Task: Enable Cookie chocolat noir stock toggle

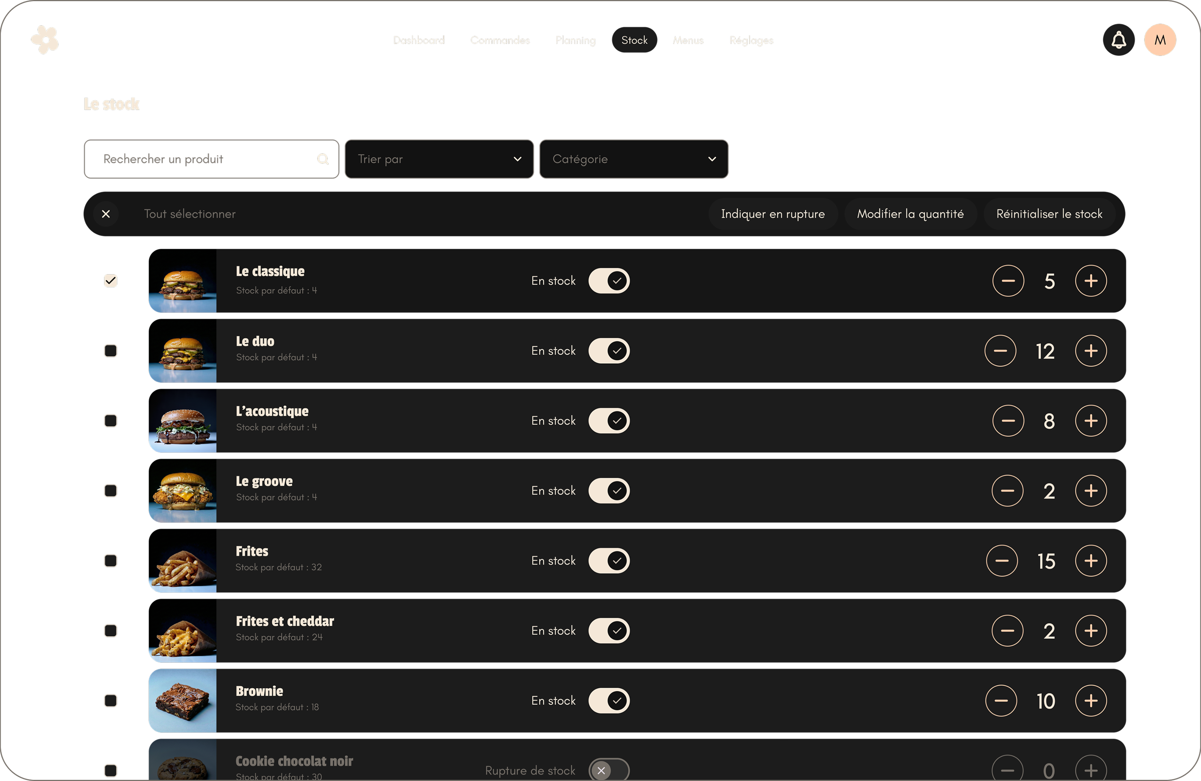Action: tap(608, 770)
